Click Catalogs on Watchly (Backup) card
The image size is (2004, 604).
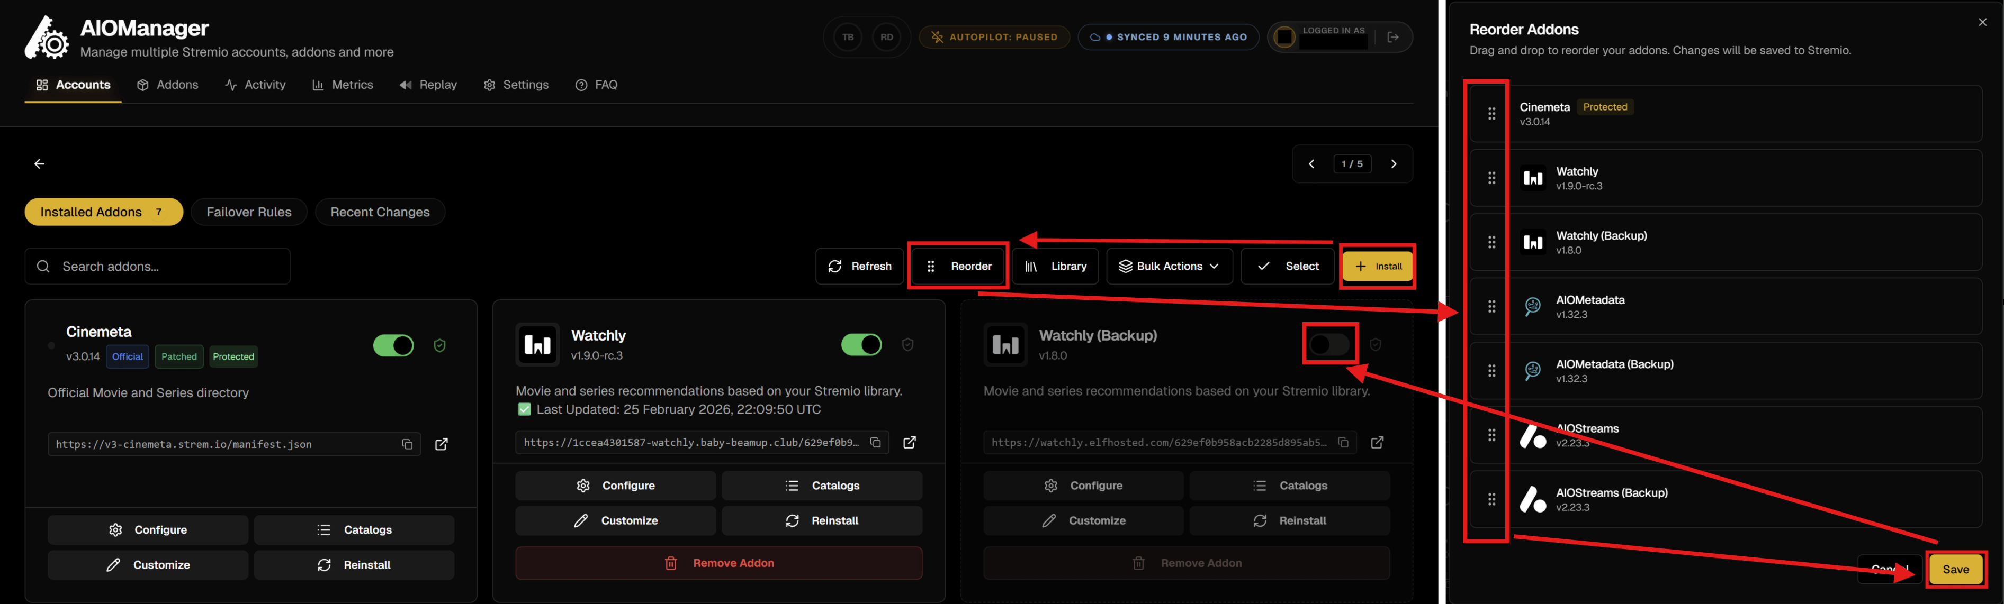coord(1290,486)
